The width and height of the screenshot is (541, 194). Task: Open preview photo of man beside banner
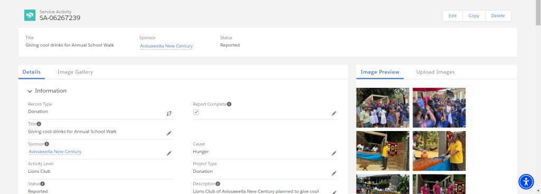point(383,151)
